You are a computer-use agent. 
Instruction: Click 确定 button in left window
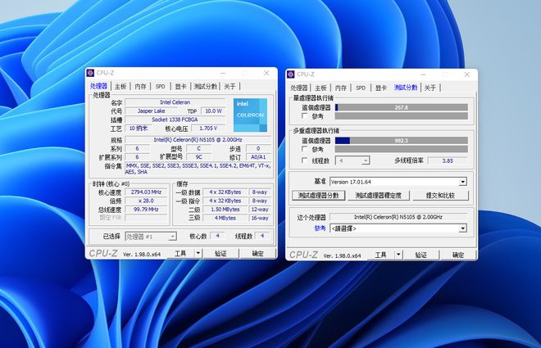257,253
